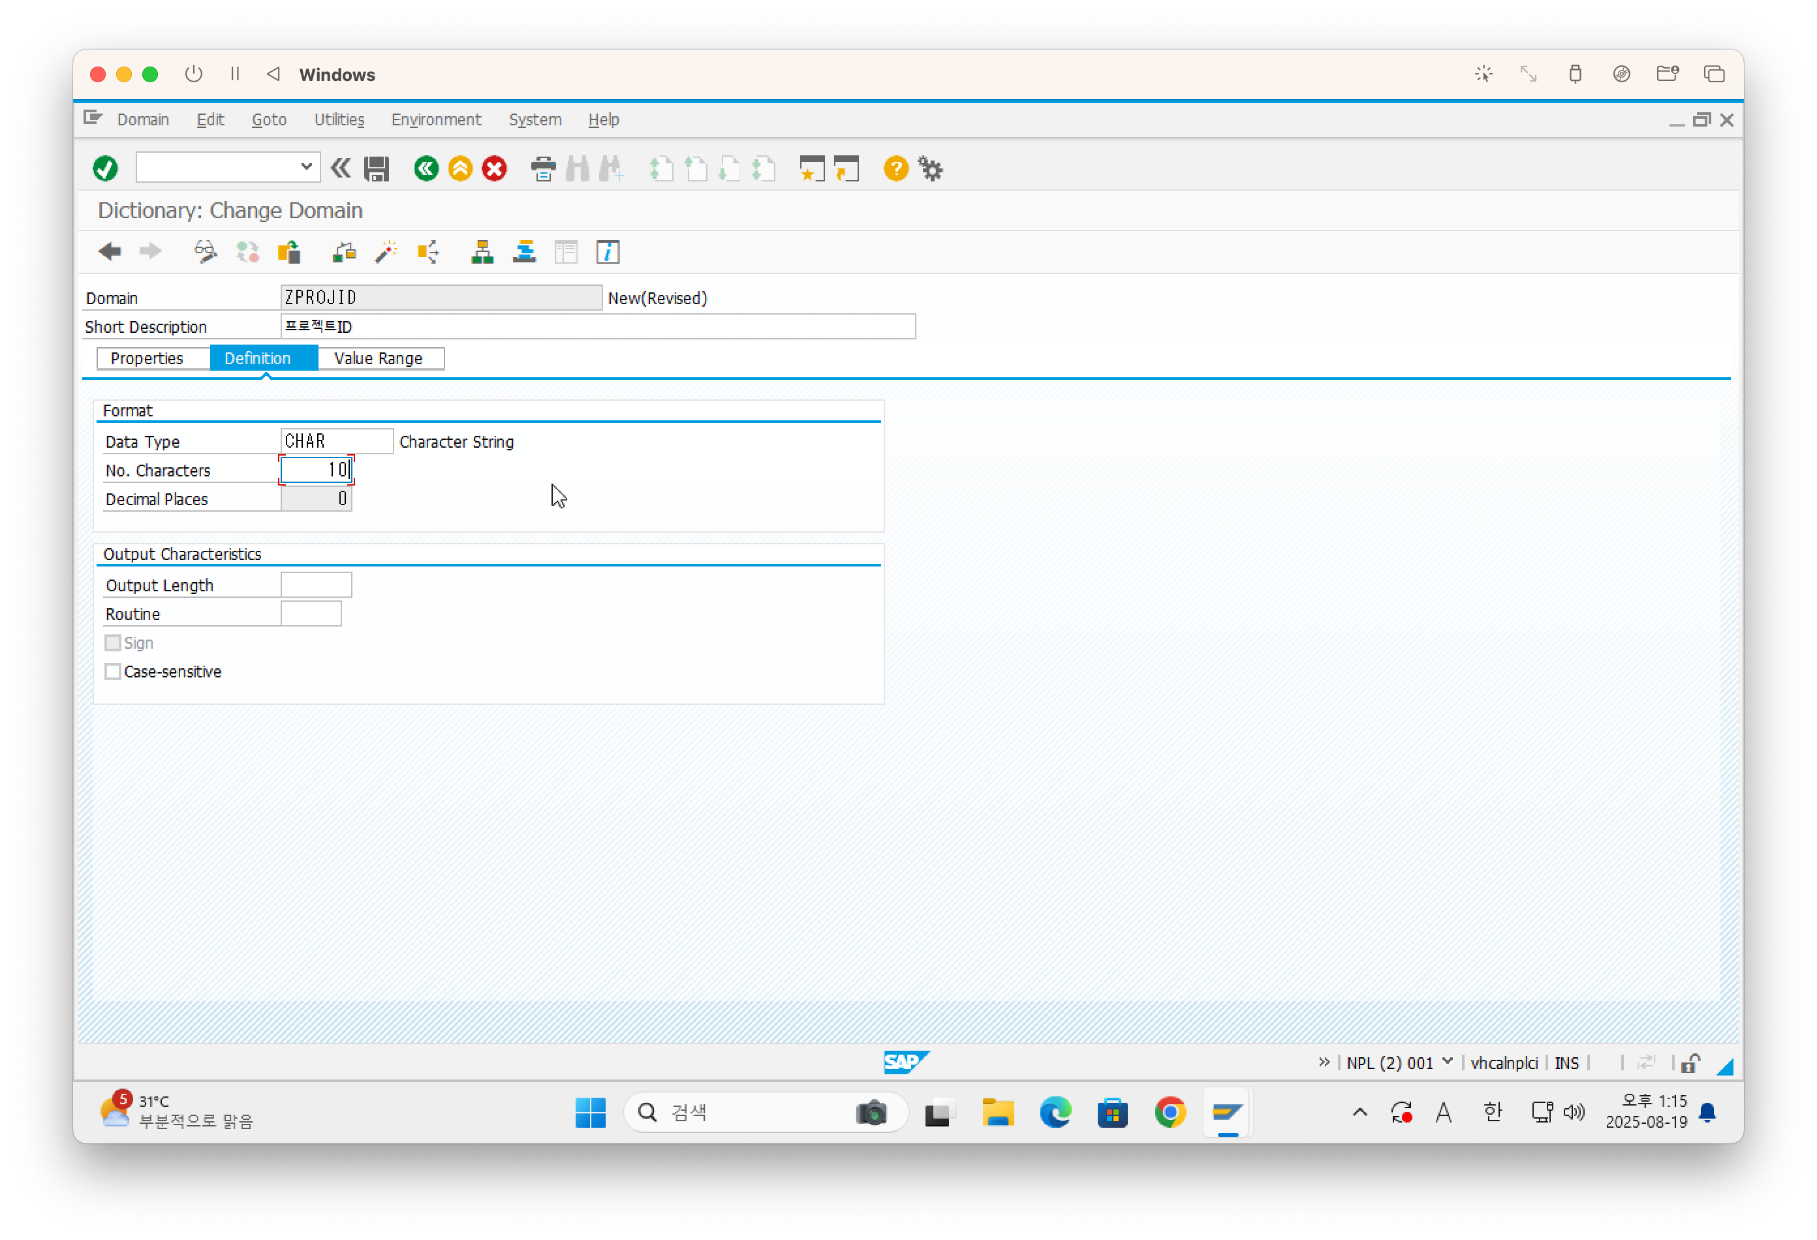
Task: Click the black left arrow icon
Action: coord(110,252)
